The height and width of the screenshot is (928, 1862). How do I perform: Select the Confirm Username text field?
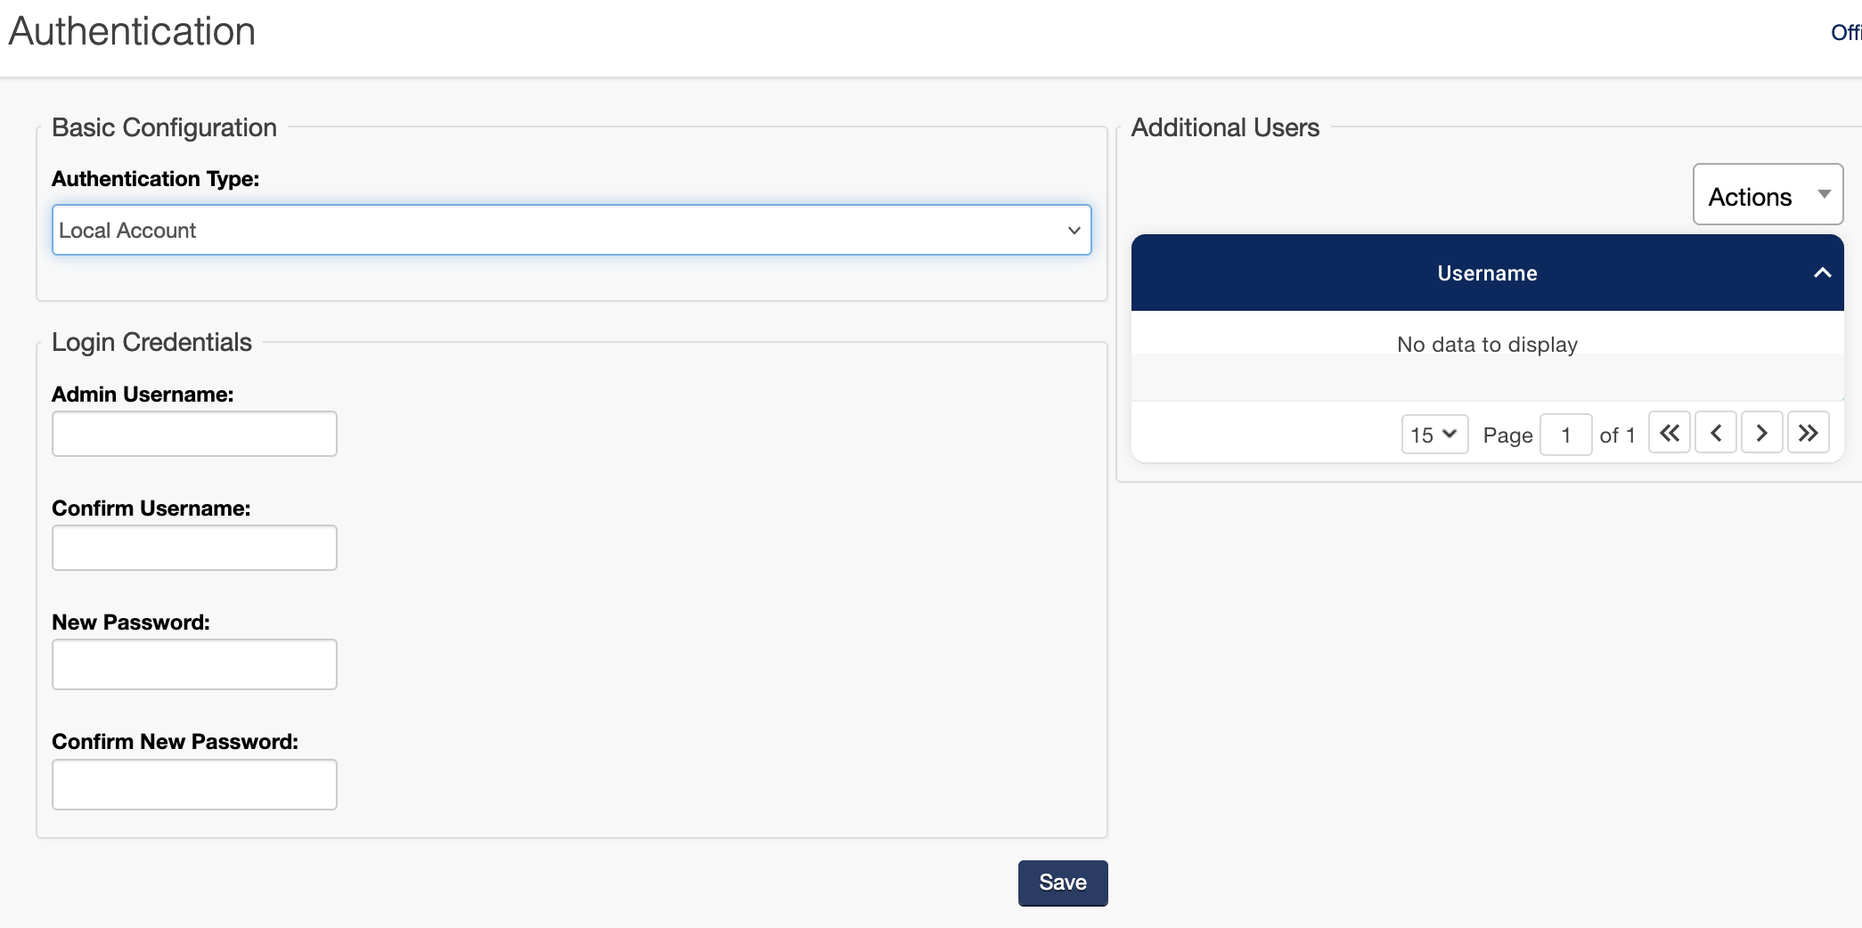pyautogui.click(x=194, y=548)
